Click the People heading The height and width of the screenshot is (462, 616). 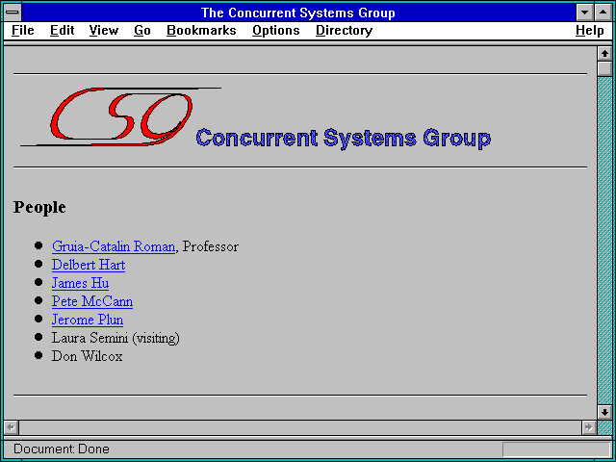pos(39,207)
